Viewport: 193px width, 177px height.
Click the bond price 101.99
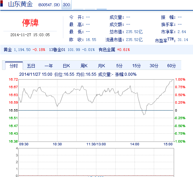point(74,50)
